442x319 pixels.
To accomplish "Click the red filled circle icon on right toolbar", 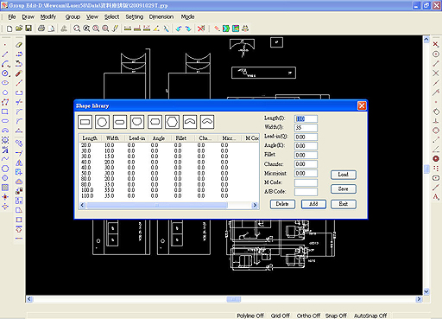I will click(436, 159).
